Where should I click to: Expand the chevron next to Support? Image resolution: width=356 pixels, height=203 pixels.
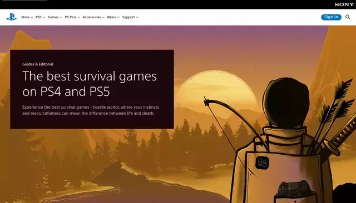pos(137,17)
